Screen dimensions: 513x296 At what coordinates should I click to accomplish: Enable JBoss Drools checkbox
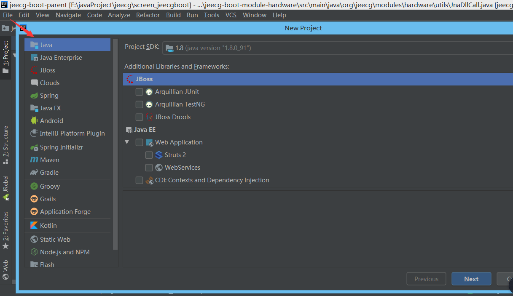click(x=139, y=117)
